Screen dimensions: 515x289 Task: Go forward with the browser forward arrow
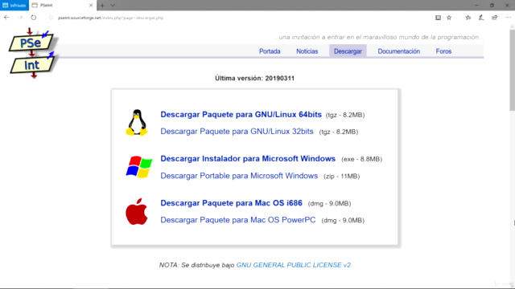pos(20,18)
